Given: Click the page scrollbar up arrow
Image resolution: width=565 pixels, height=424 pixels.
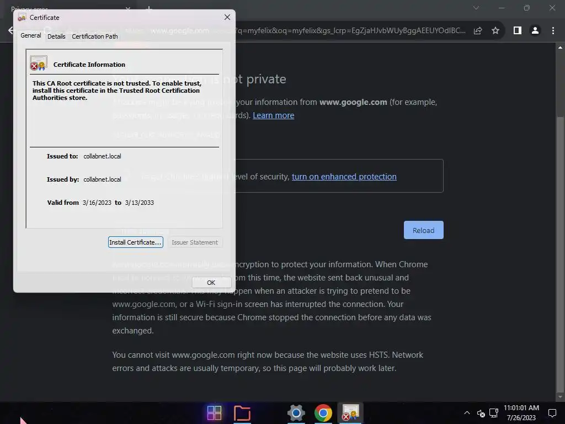Looking at the screenshot, I should point(560,47).
